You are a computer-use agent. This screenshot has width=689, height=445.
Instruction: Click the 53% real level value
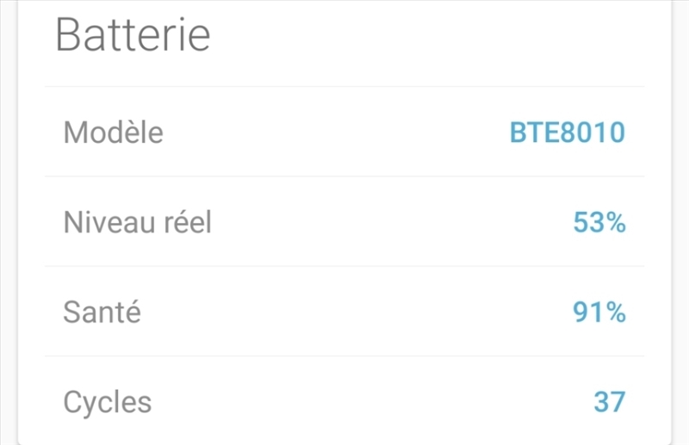click(599, 223)
